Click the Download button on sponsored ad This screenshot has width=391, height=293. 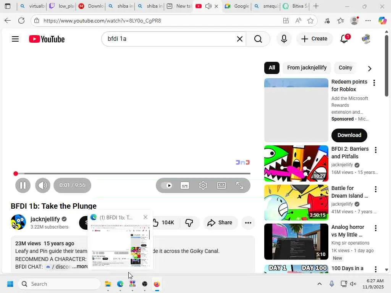point(349,135)
